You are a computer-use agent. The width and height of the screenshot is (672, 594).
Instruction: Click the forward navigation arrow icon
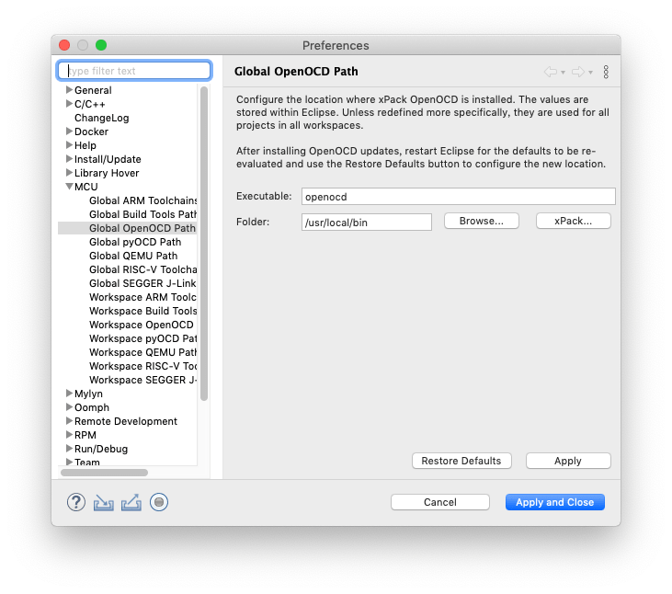(578, 72)
